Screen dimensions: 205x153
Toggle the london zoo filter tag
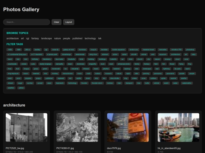pyautogui.click(x=134, y=49)
